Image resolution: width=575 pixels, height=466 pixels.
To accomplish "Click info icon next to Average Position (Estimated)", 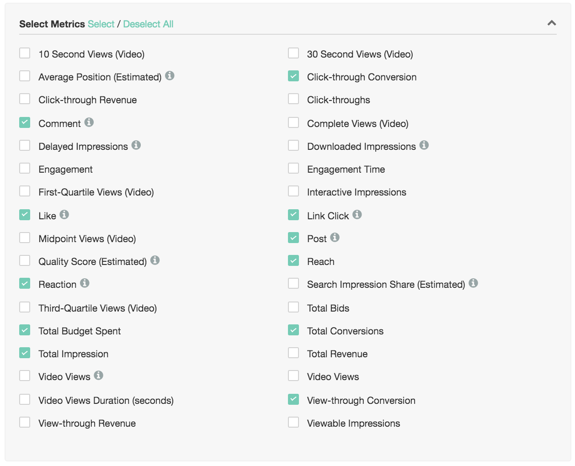I will click(170, 76).
